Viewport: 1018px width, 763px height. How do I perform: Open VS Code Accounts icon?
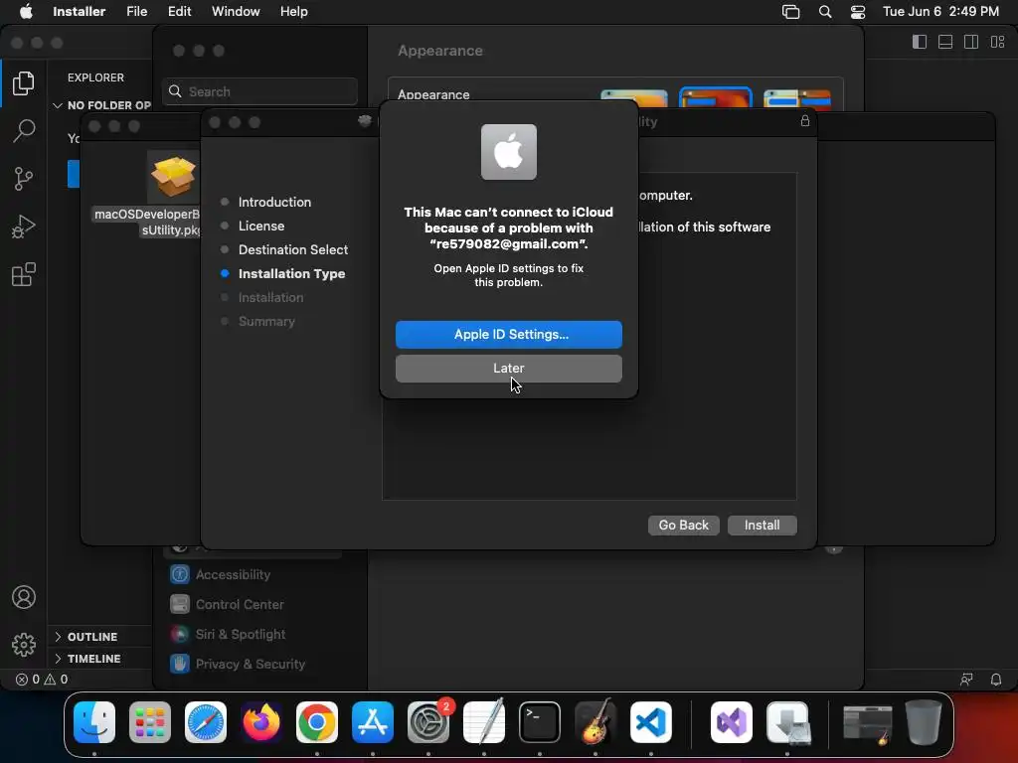[24, 597]
